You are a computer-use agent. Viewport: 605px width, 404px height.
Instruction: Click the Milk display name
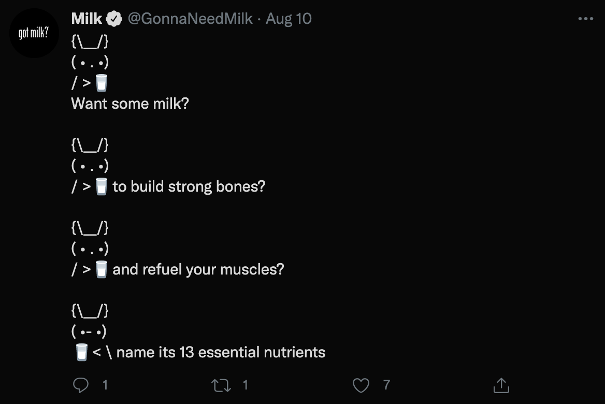[87, 19]
